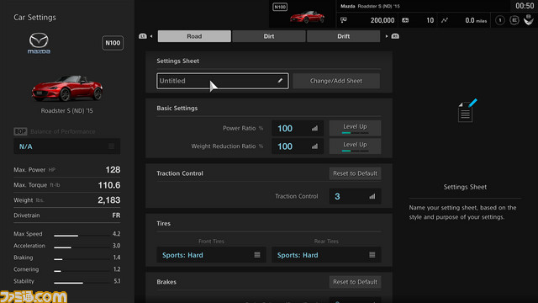Click the Roadster S (ND) '15 label in sidebar

click(x=67, y=110)
